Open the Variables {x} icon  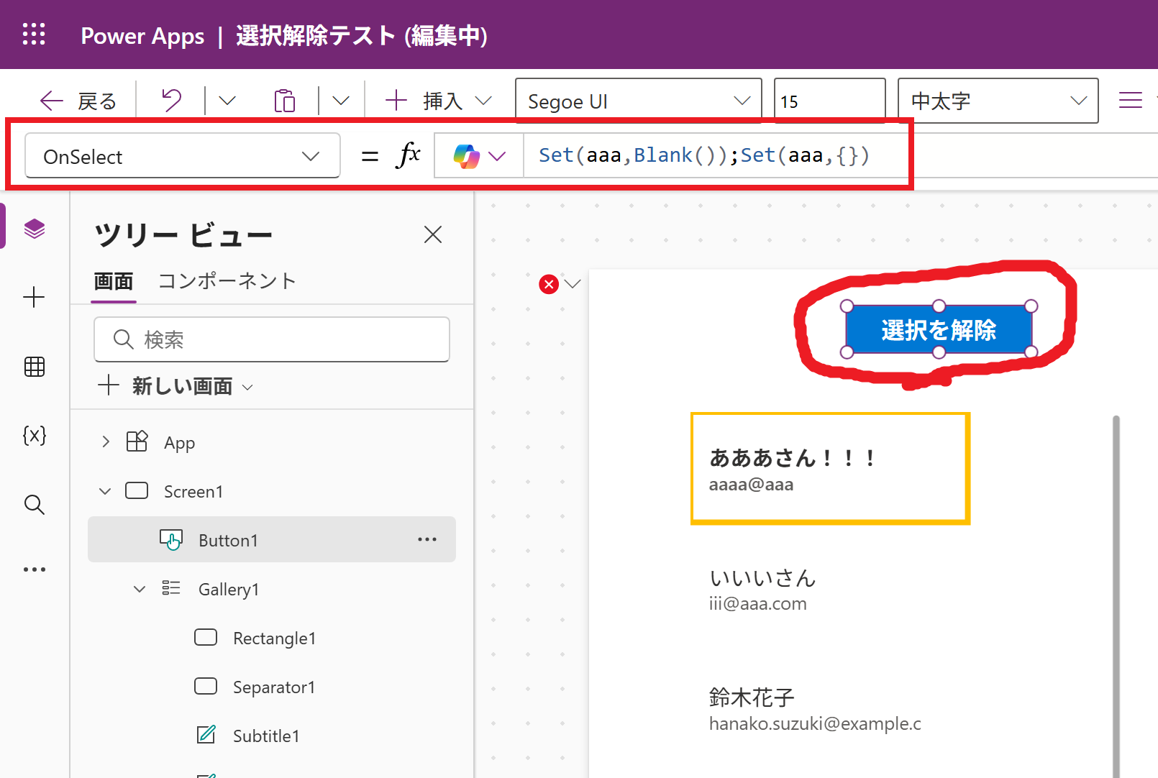click(x=35, y=435)
